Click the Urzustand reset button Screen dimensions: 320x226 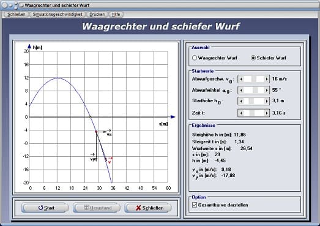point(97,208)
